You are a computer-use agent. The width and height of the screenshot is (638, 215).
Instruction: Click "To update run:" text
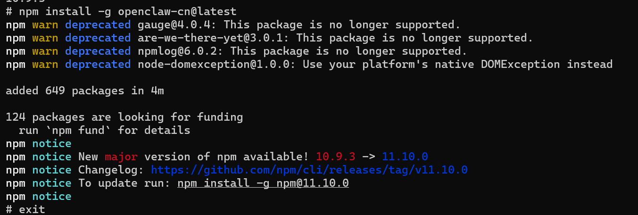point(124,183)
